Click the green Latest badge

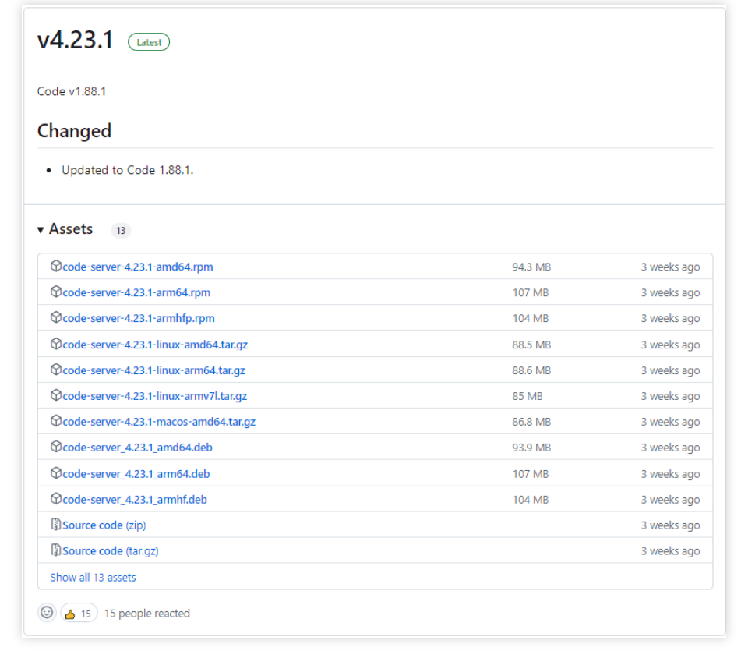148,43
